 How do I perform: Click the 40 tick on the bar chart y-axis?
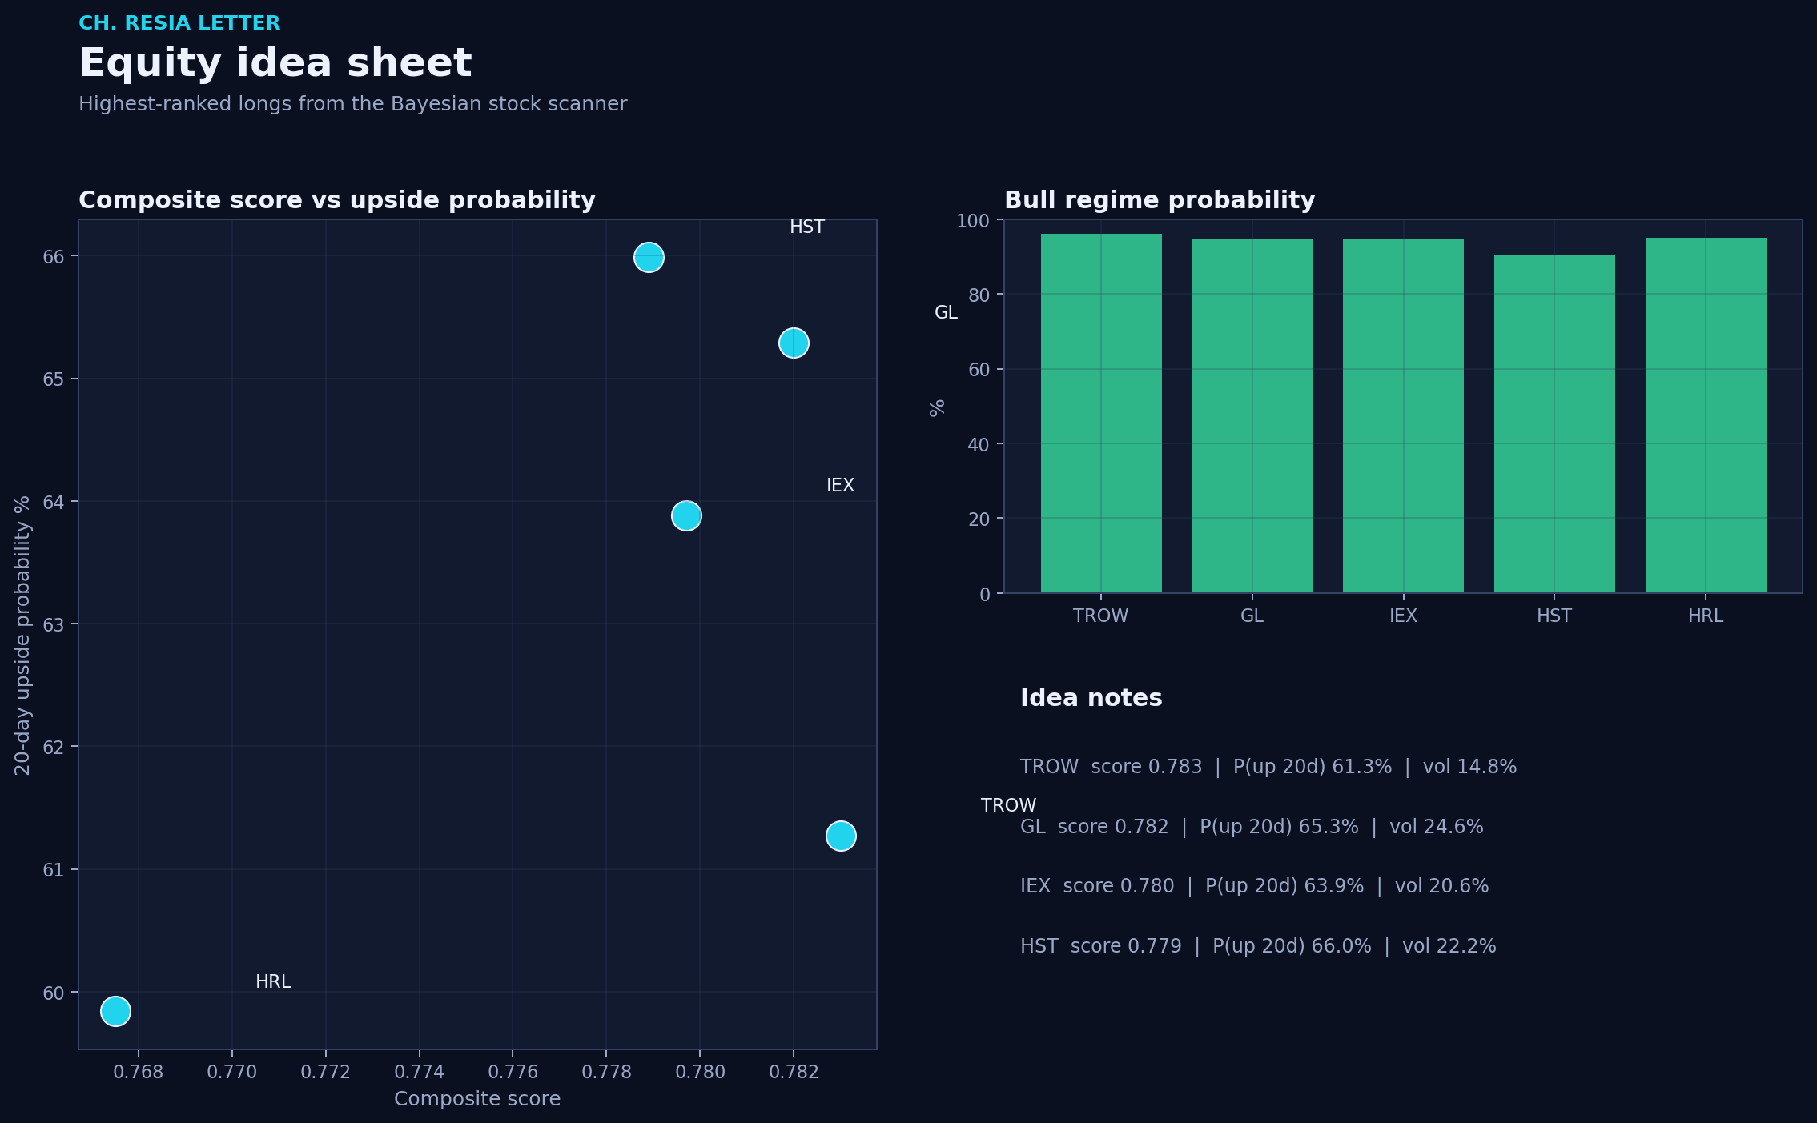click(979, 445)
